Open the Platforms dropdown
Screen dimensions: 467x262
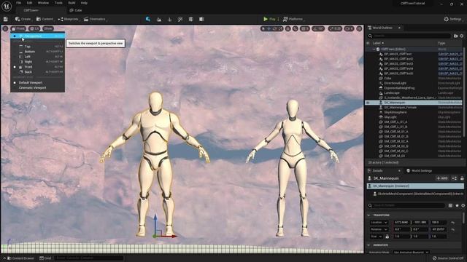coord(293,19)
